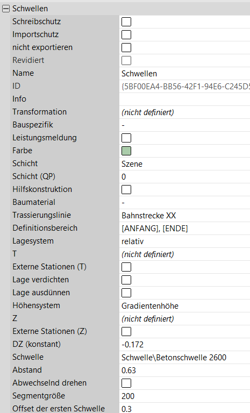The image size is (250, 413).
Task: Open the green Farbe color swatch
Action: coord(126,151)
